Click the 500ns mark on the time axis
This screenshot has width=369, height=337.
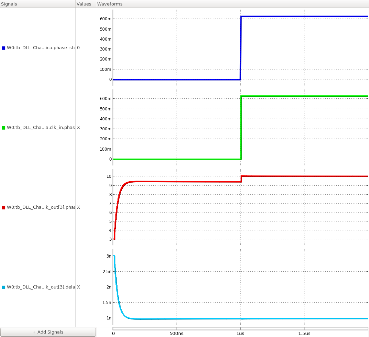177,334
